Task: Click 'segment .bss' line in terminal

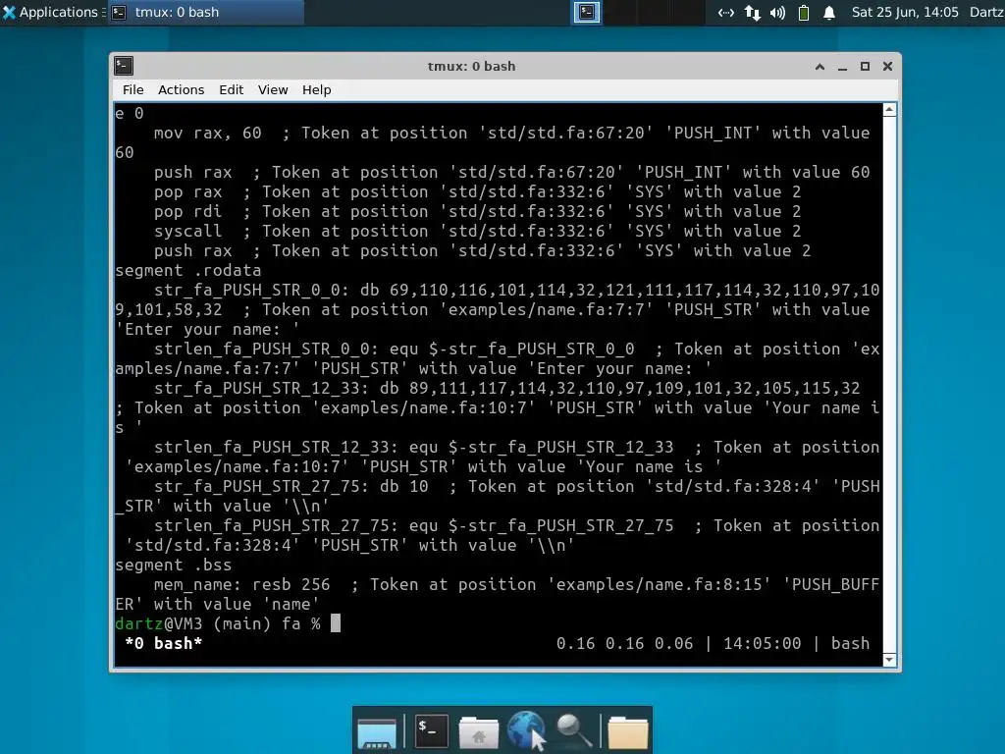Action: click(173, 565)
